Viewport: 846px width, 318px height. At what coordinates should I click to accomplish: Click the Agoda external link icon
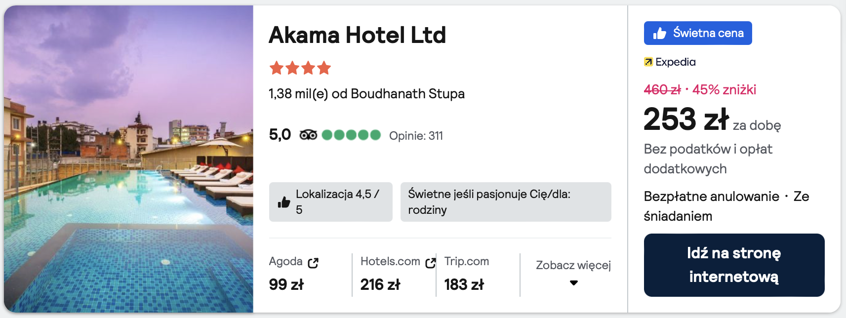coord(313,263)
